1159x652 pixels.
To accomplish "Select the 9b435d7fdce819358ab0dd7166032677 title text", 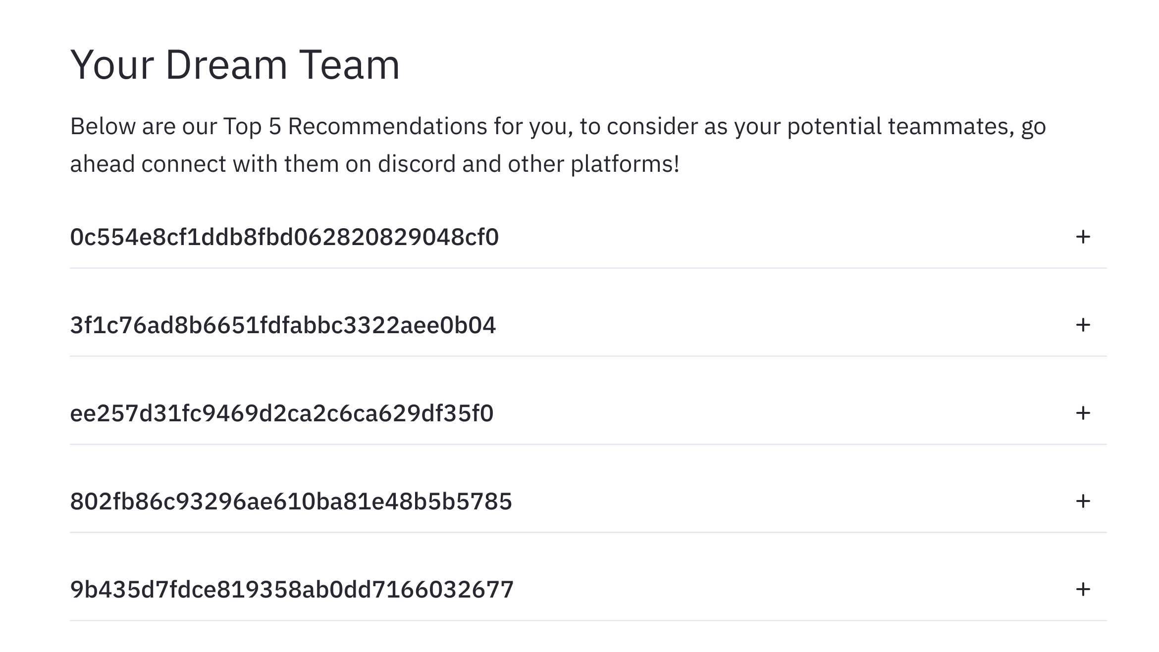I will 292,589.
